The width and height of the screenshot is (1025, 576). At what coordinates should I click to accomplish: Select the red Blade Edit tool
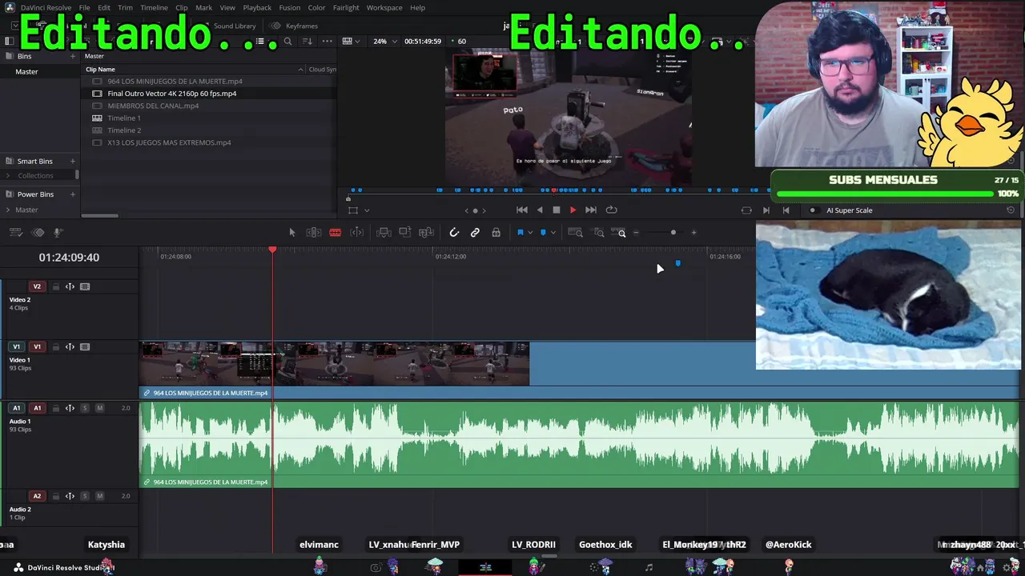coord(336,233)
